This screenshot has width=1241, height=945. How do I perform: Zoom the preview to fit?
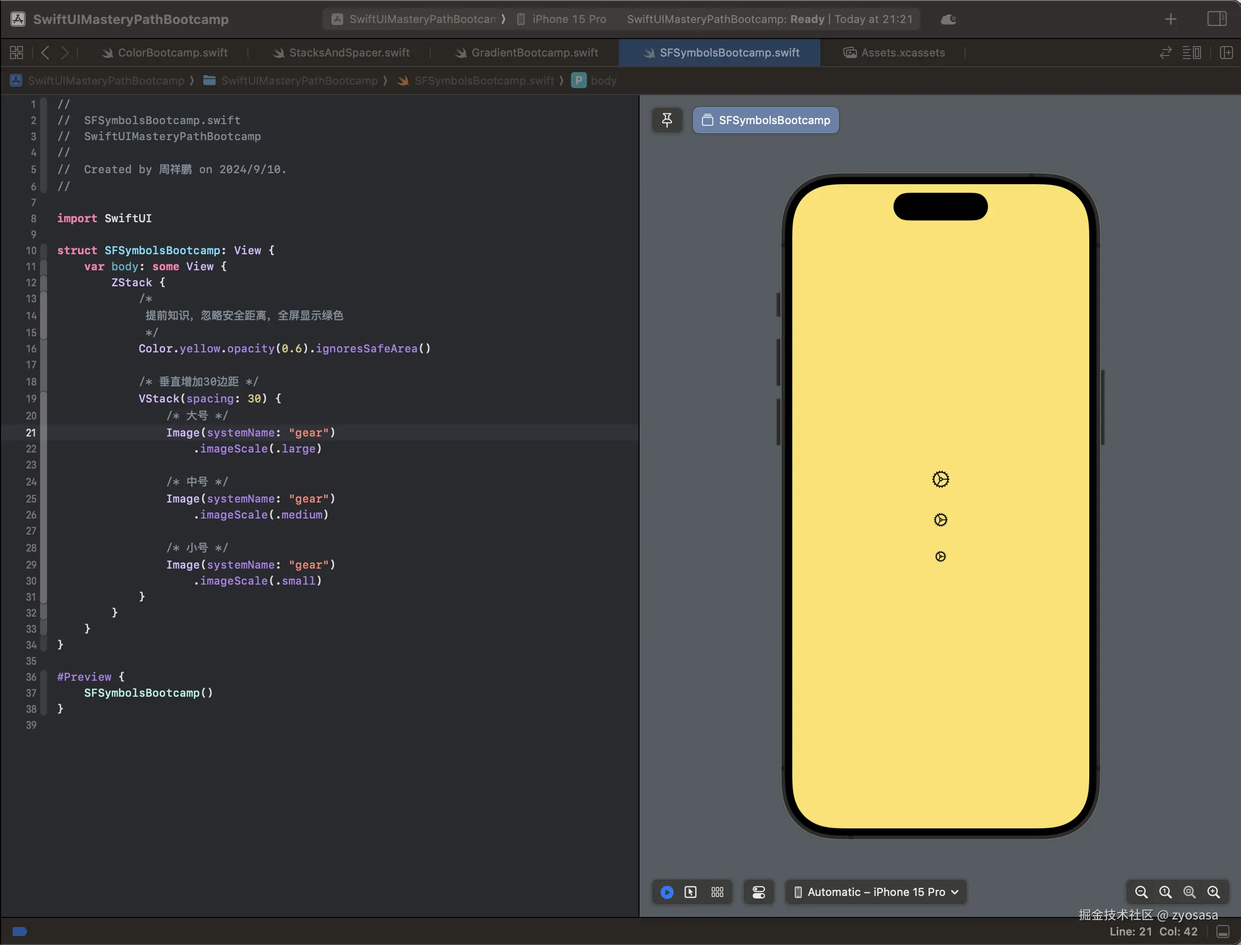point(1189,892)
